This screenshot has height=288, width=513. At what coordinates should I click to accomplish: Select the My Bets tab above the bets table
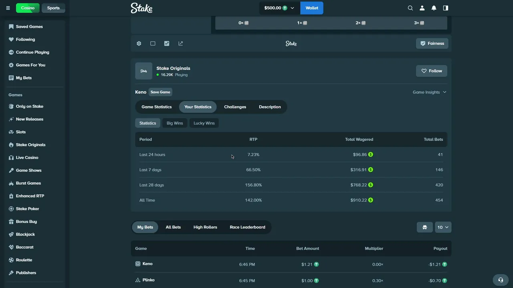coord(145,227)
